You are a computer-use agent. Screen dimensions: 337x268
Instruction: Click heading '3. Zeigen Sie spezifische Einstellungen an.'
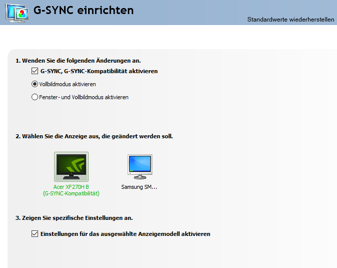tap(74, 218)
